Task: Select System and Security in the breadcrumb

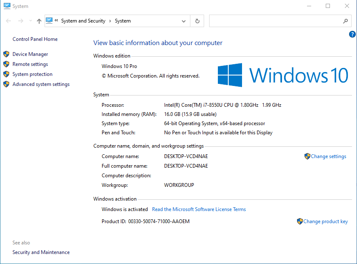Action: (x=83, y=21)
